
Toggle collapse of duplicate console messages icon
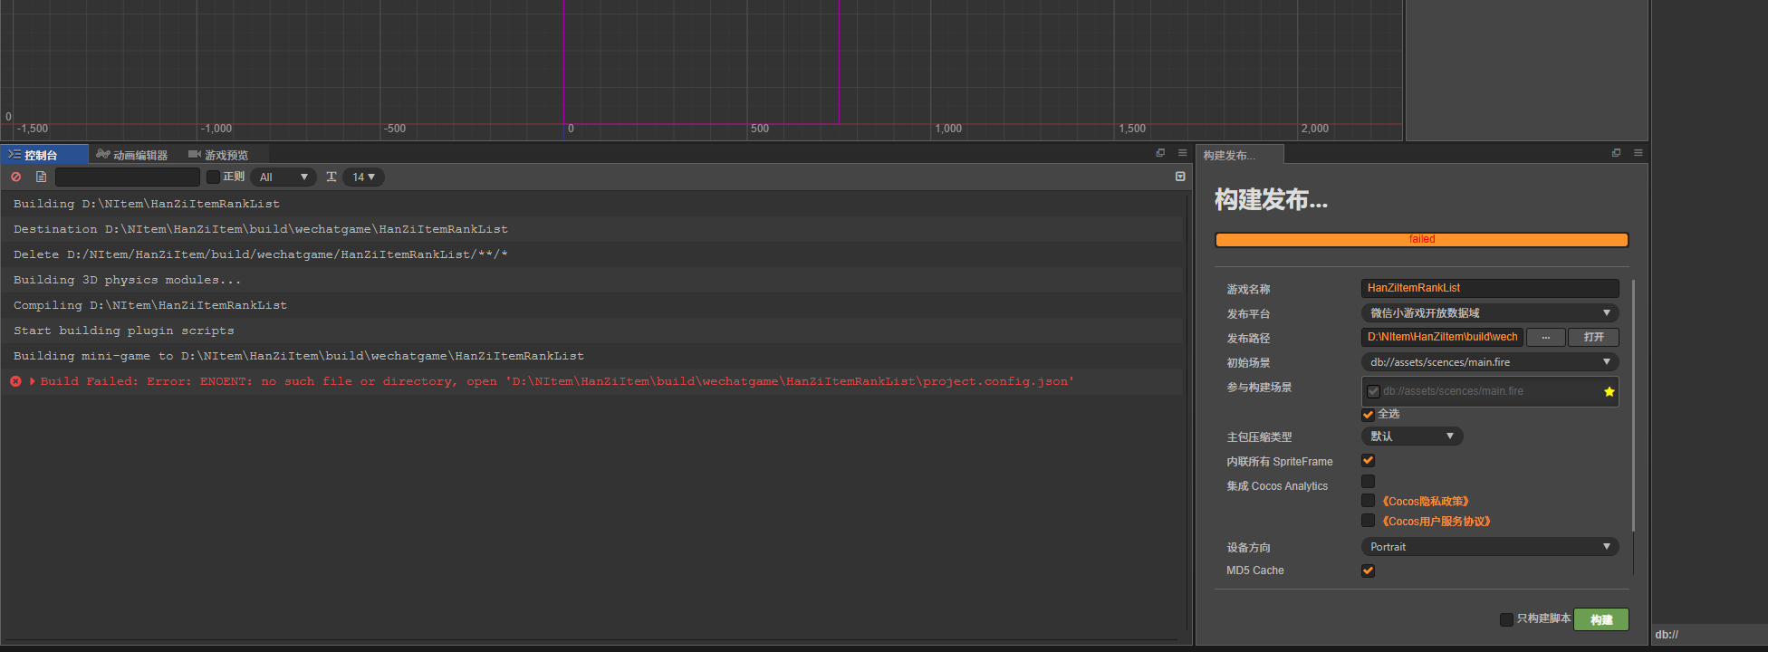tap(1180, 177)
